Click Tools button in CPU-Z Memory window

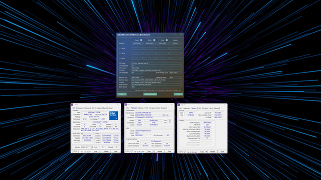[x=202, y=151]
